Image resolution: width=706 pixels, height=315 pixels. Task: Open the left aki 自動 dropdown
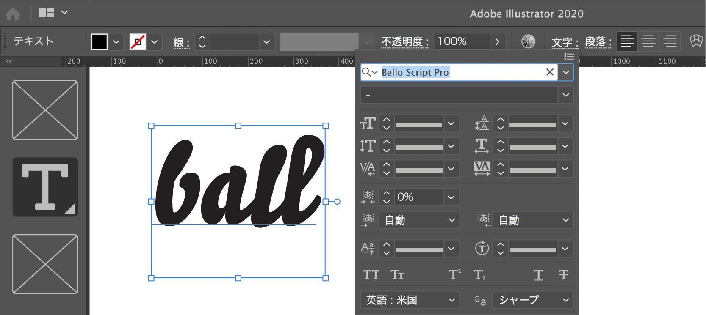click(x=419, y=220)
